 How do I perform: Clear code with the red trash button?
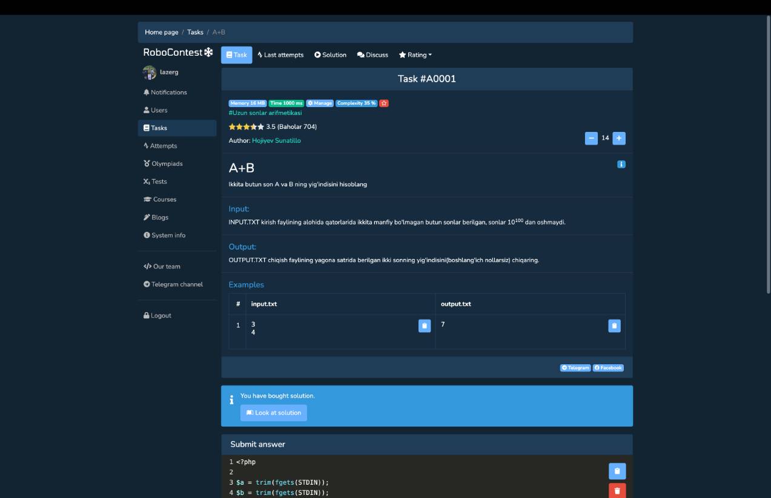point(617,491)
